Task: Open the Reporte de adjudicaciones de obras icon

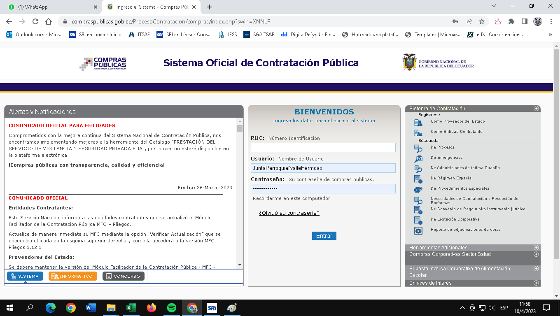Action: (418, 230)
